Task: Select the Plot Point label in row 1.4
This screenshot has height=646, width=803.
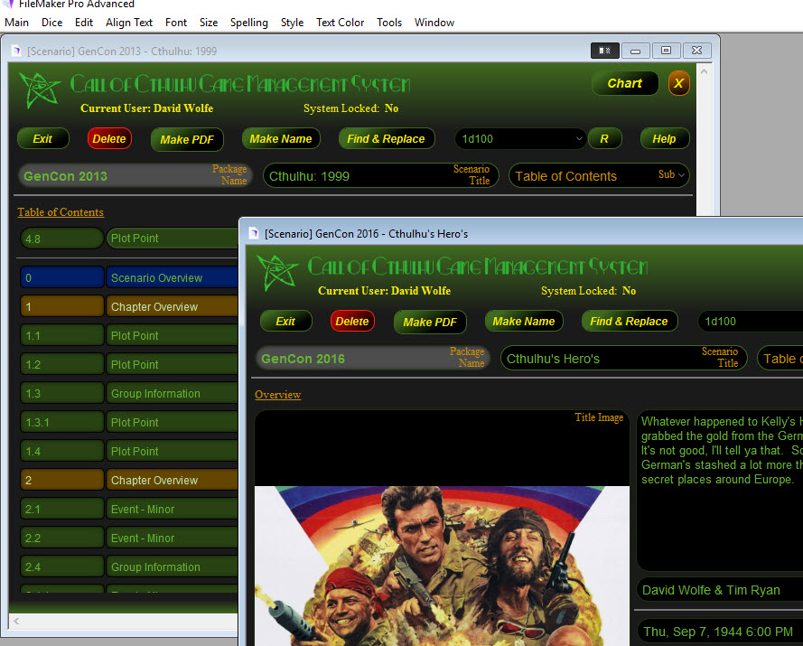Action: click(135, 452)
